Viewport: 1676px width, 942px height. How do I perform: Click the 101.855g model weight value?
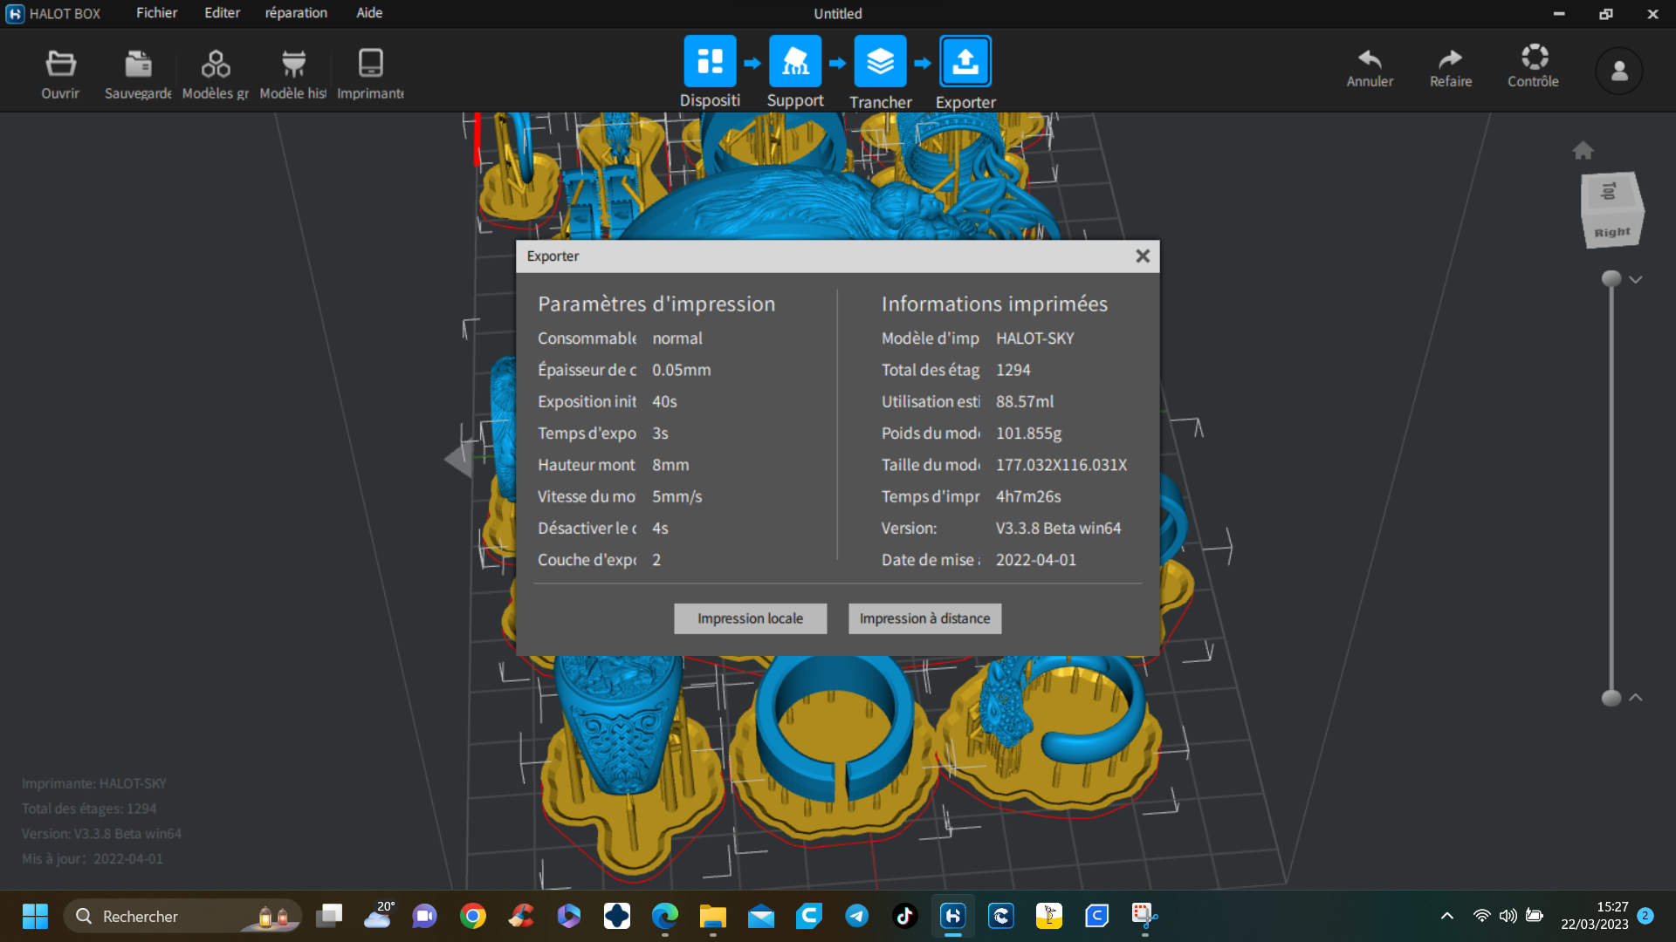(1028, 433)
